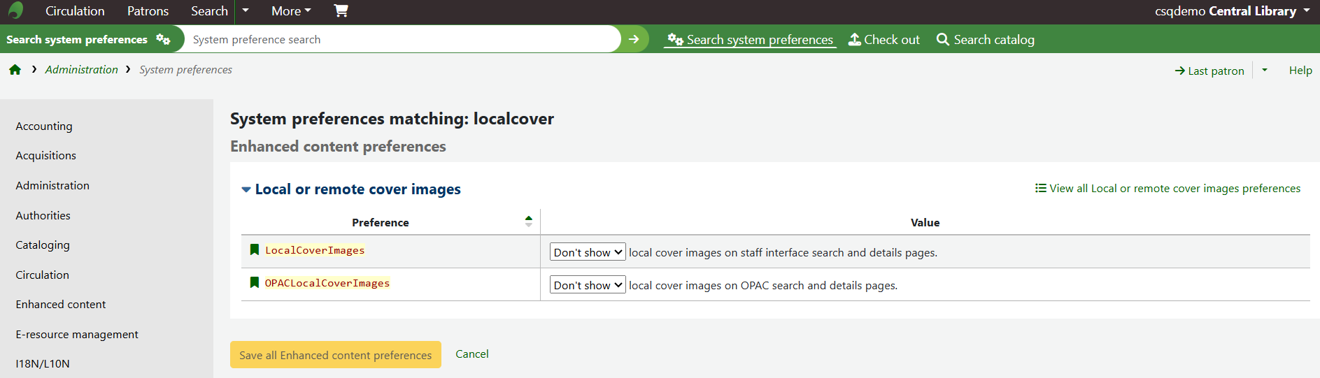Submit search with green arrow button
1320x378 pixels.
tap(634, 39)
